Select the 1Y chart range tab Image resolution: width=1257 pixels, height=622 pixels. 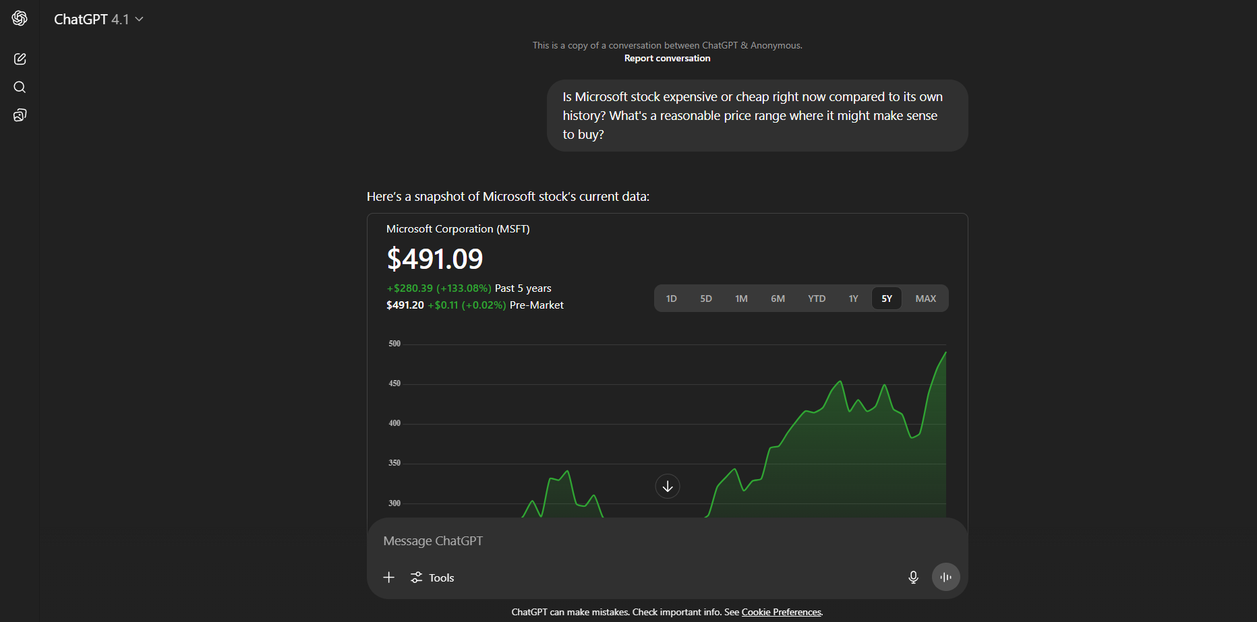[853, 299]
